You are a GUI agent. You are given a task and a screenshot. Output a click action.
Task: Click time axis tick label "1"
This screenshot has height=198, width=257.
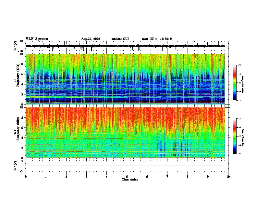pos(46,177)
